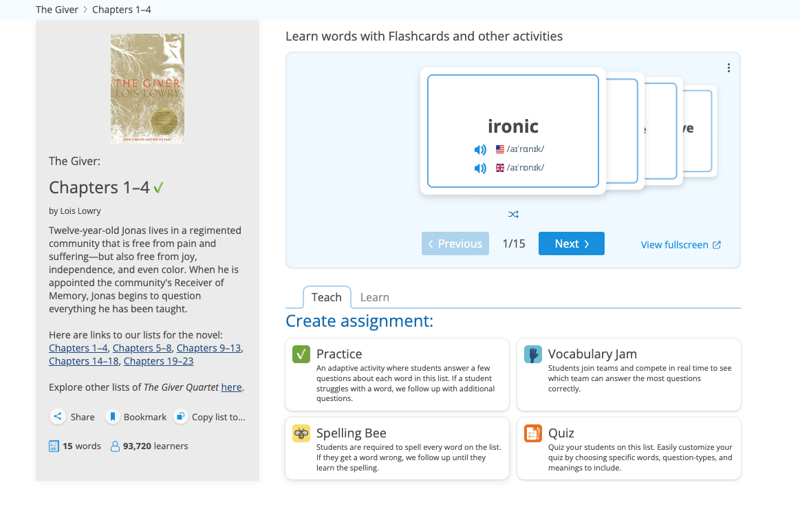
Task: Open the Share options
Action: [x=58, y=416]
